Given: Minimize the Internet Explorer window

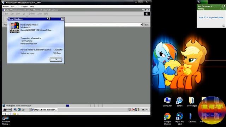Looking at the screenshot, I should pos(143,10).
